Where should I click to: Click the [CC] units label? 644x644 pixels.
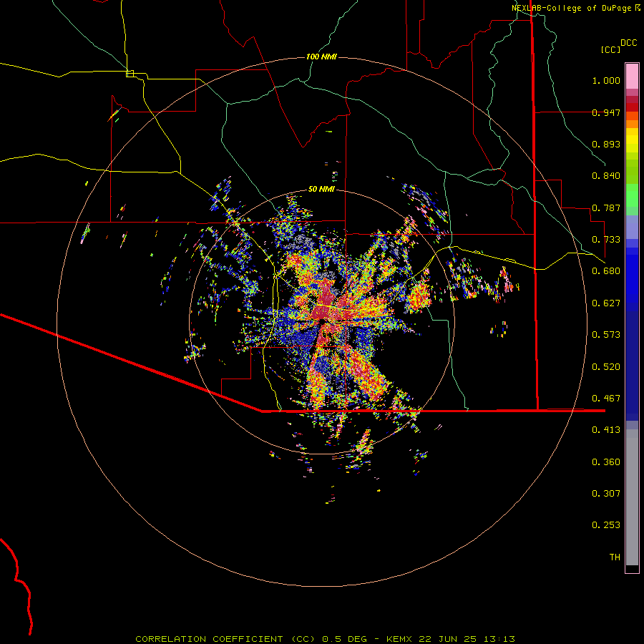pos(610,49)
